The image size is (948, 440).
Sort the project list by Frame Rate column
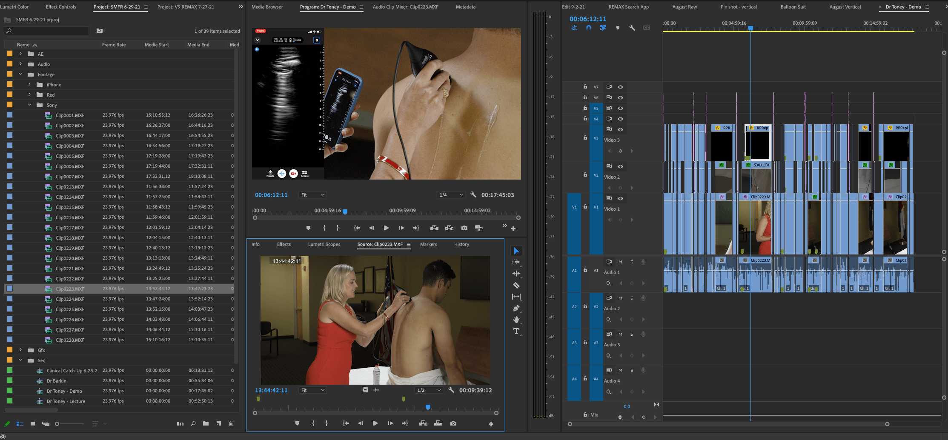(x=114, y=45)
